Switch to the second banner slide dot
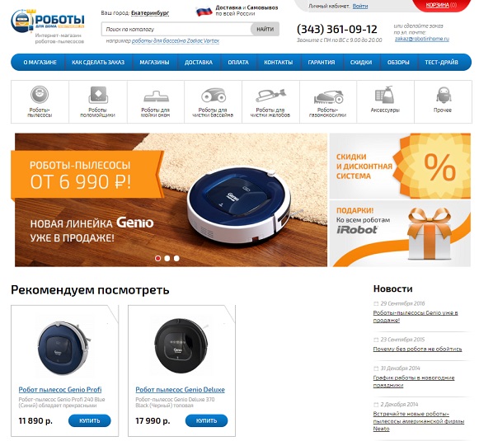Viewport: 479px width, 441px height. click(167, 258)
